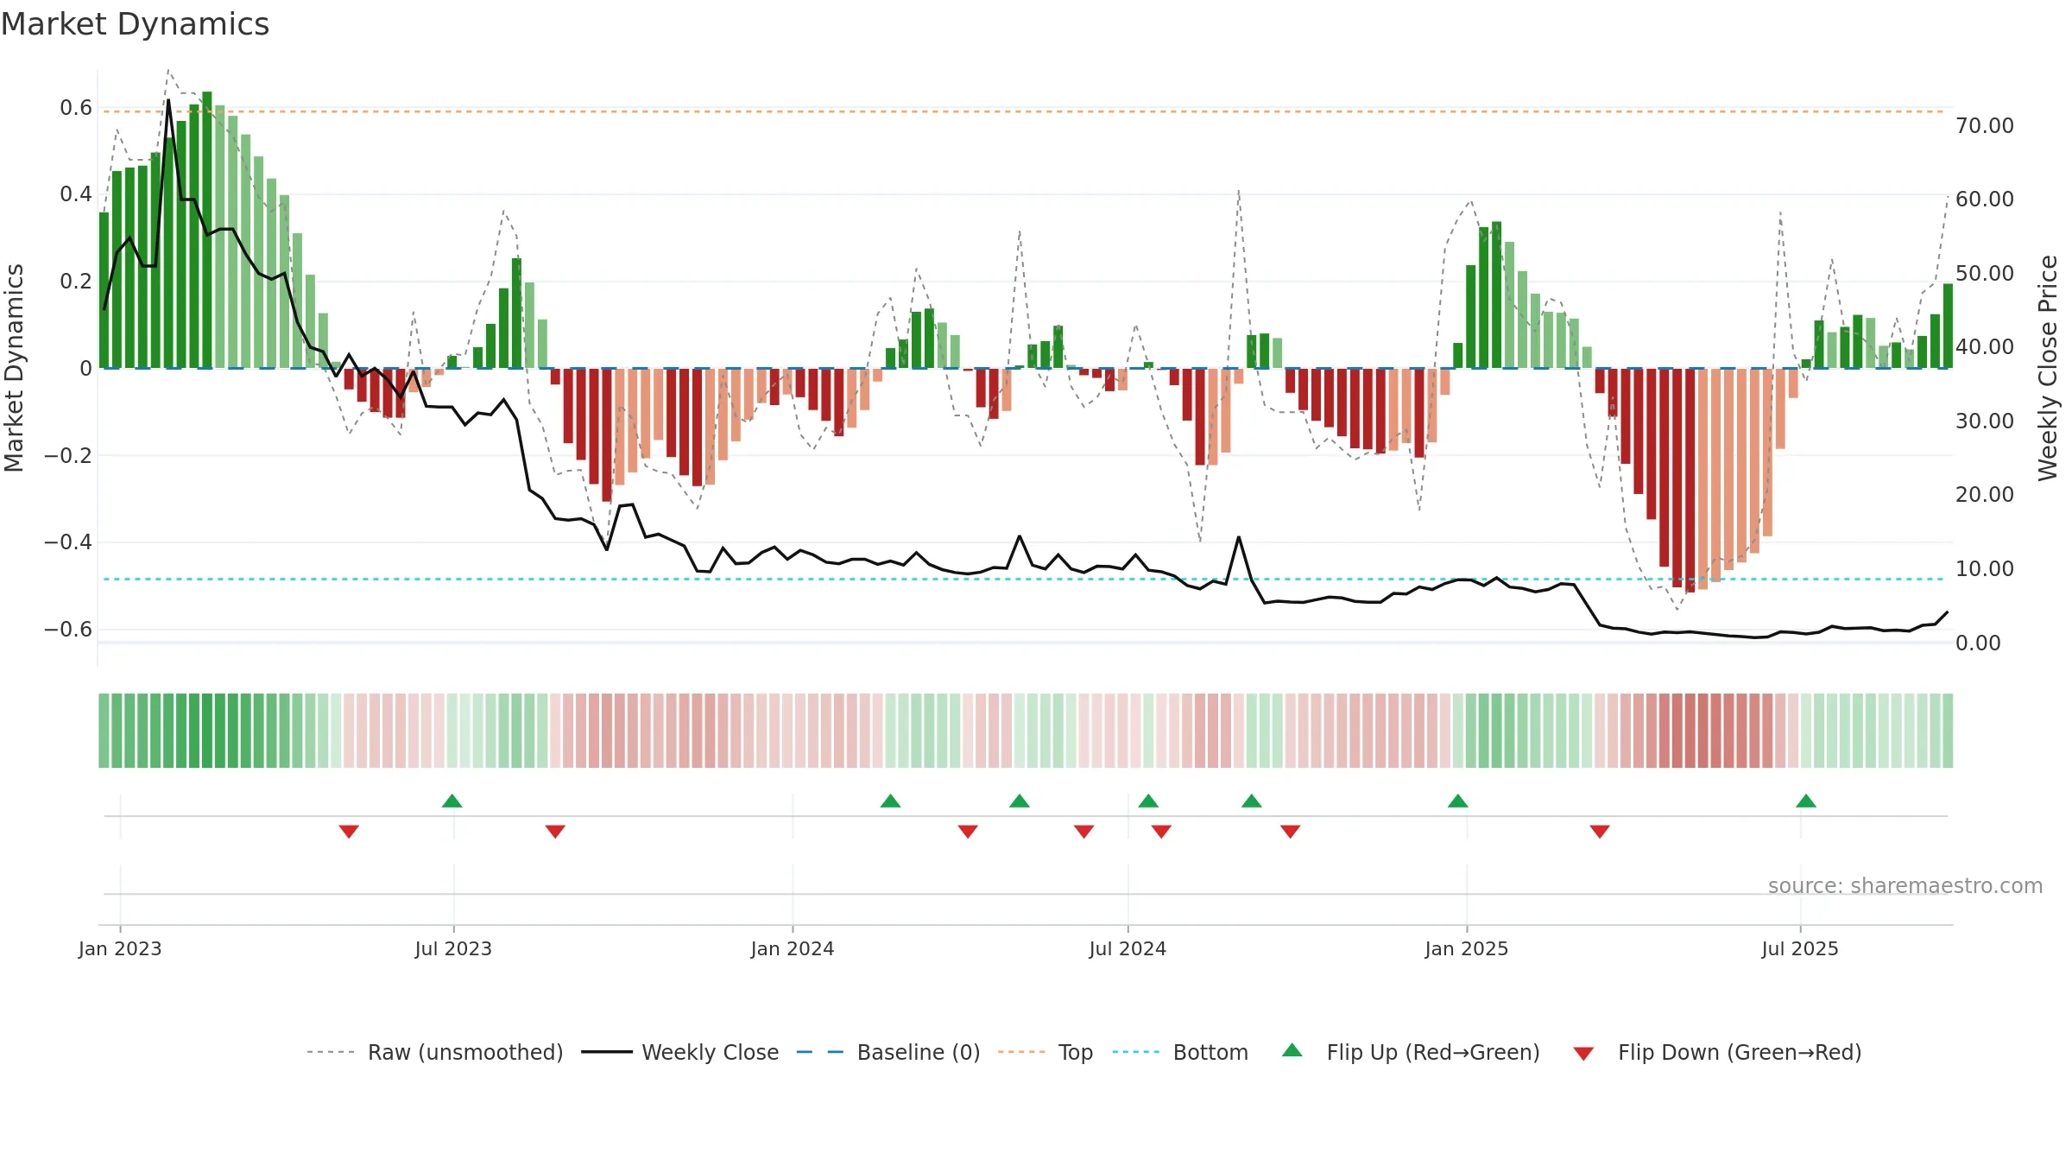Image resolution: width=2072 pixels, height=1166 pixels.
Task: Click the Jul 2025 x-axis label
Action: pyautogui.click(x=1800, y=948)
